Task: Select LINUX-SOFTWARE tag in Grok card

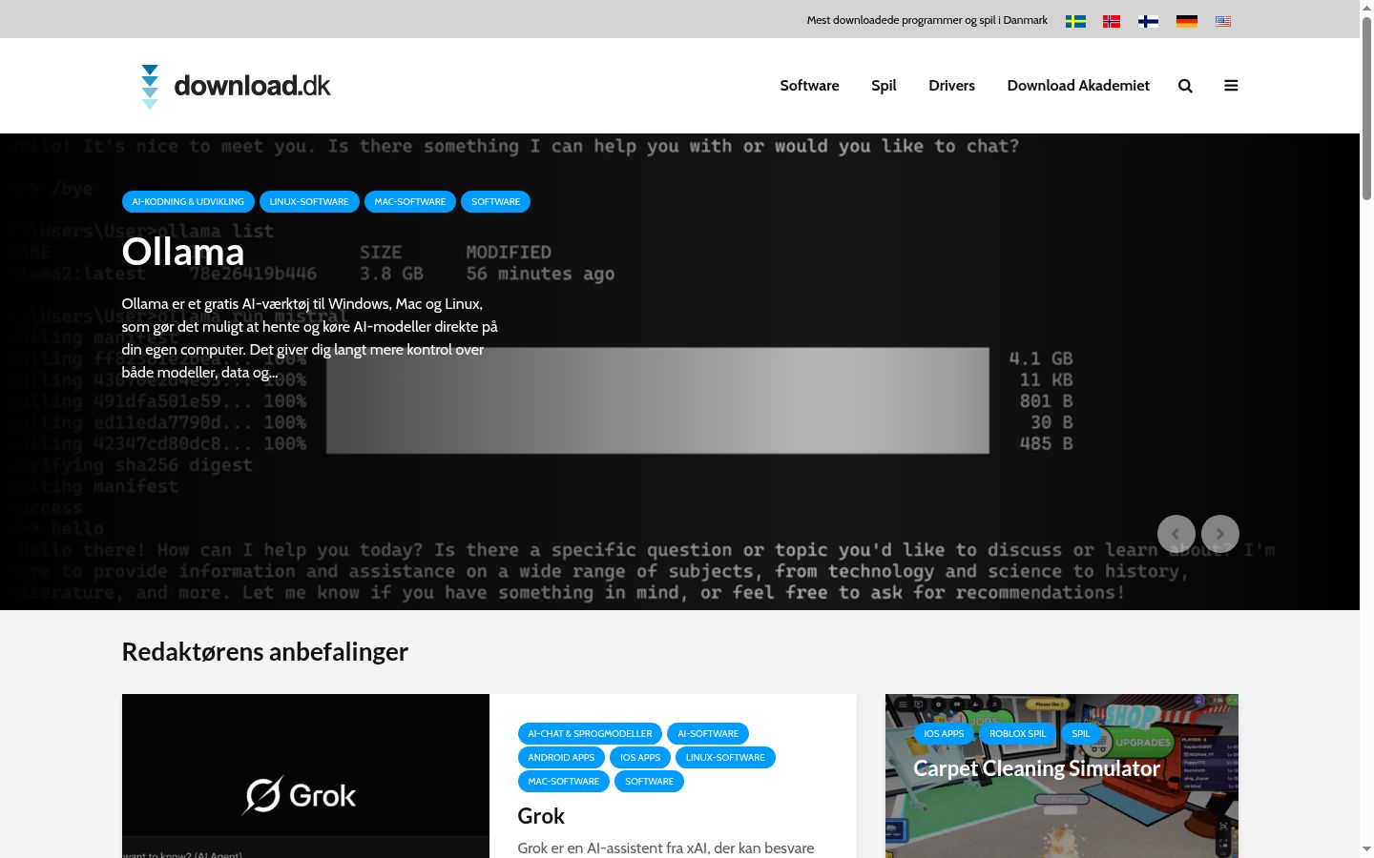Action: (x=725, y=758)
